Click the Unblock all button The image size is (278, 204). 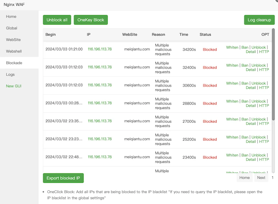(57, 20)
